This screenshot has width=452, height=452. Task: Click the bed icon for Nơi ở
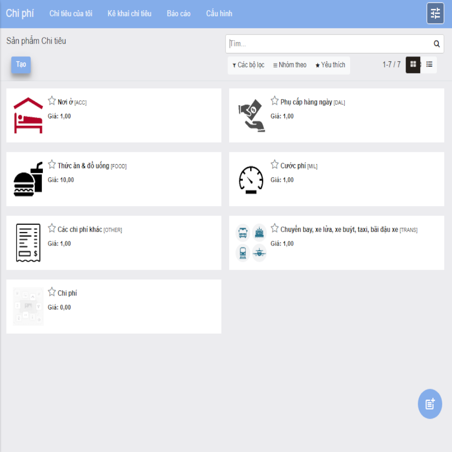[x=28, y=116]
